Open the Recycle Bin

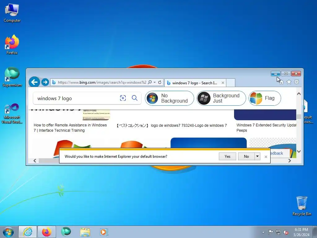pos(302,206)
